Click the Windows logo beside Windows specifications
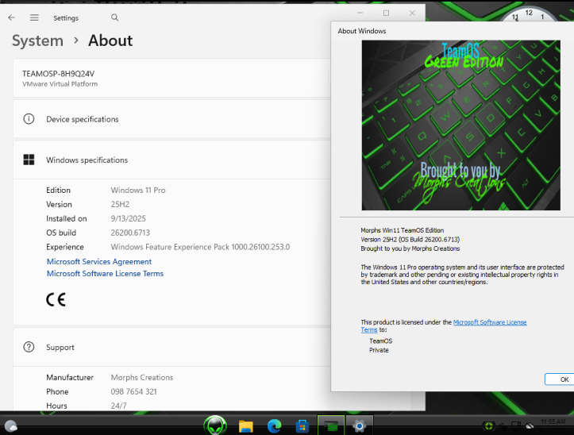 (29, 160)
